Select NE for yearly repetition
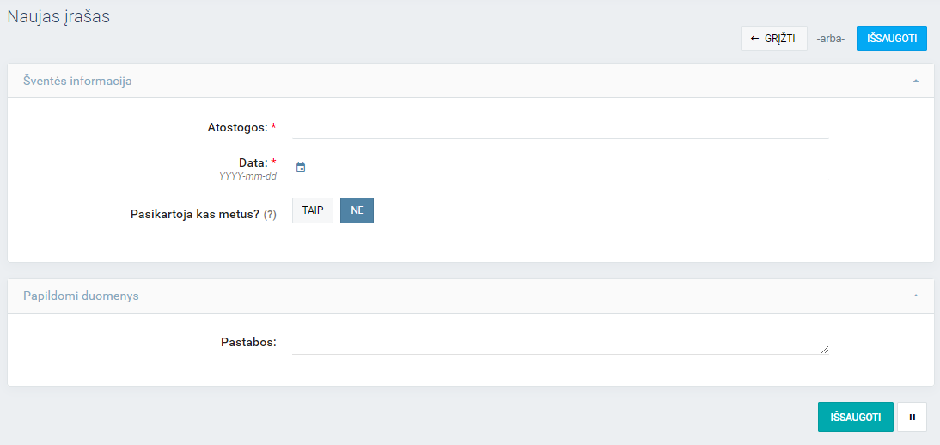Image resolution: width=940 pixels, height=445 pixels. pyautogui.click(x=357, y=210)
